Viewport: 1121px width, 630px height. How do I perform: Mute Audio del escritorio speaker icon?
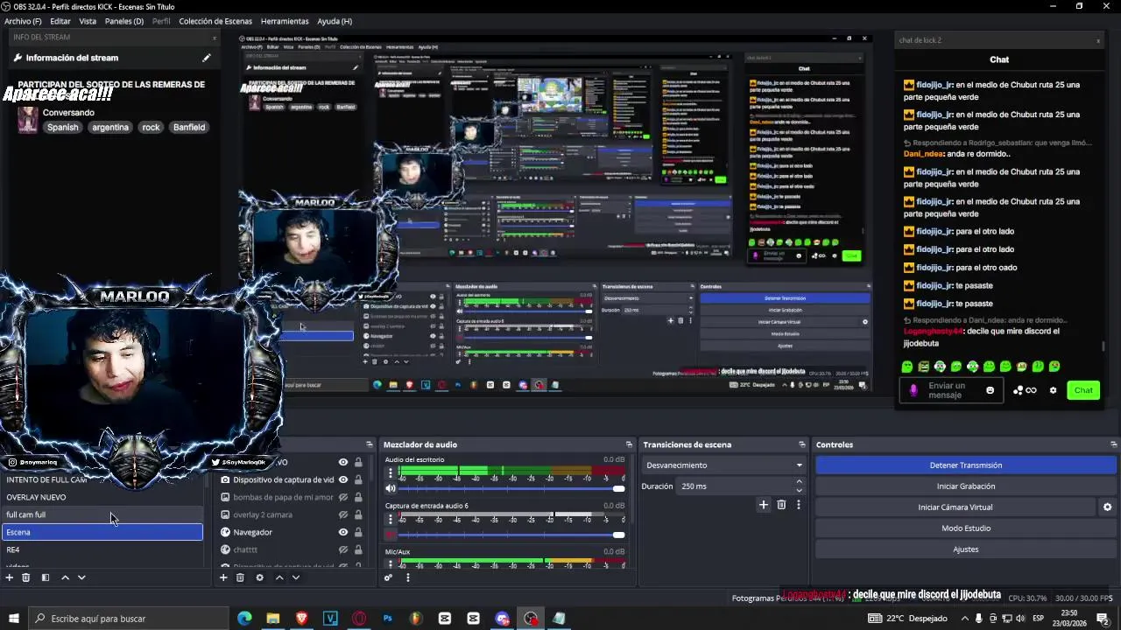pyautogui.click(x=391, y=488)
